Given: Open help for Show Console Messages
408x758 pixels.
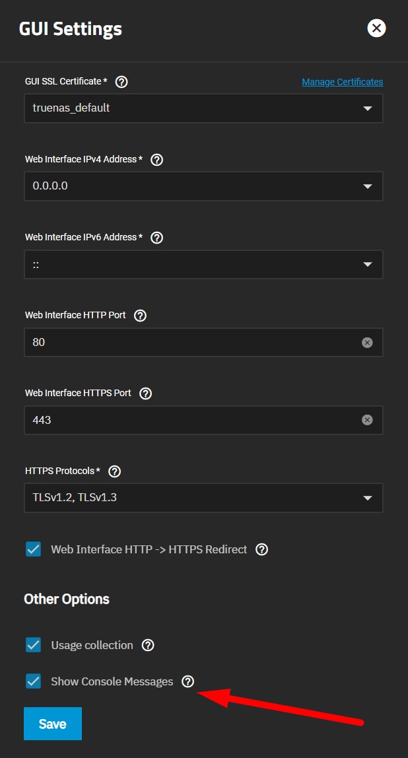Looking at the screenshot, I should click(187, 681).
